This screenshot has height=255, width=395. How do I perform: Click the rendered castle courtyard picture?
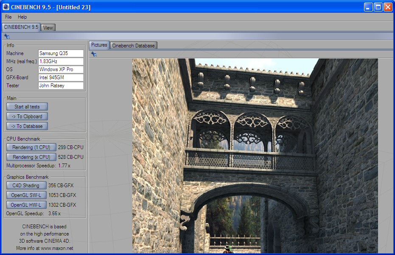click(x=255, y=155)
